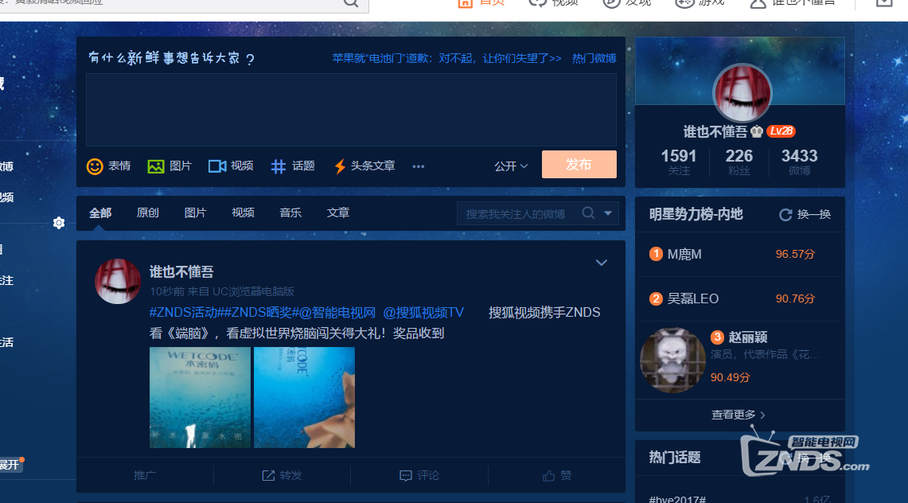This screenshot has height=503, width=908.
Task: Open the UC浏览器电脑版 source link
Action: tap(253, 291)
